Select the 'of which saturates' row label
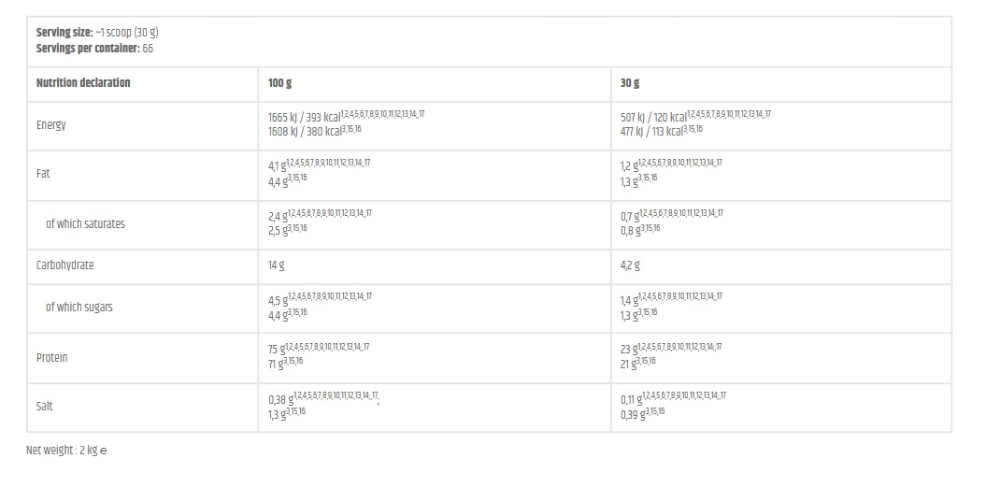This screenshot has height=487, width=986. coord(85,224)
